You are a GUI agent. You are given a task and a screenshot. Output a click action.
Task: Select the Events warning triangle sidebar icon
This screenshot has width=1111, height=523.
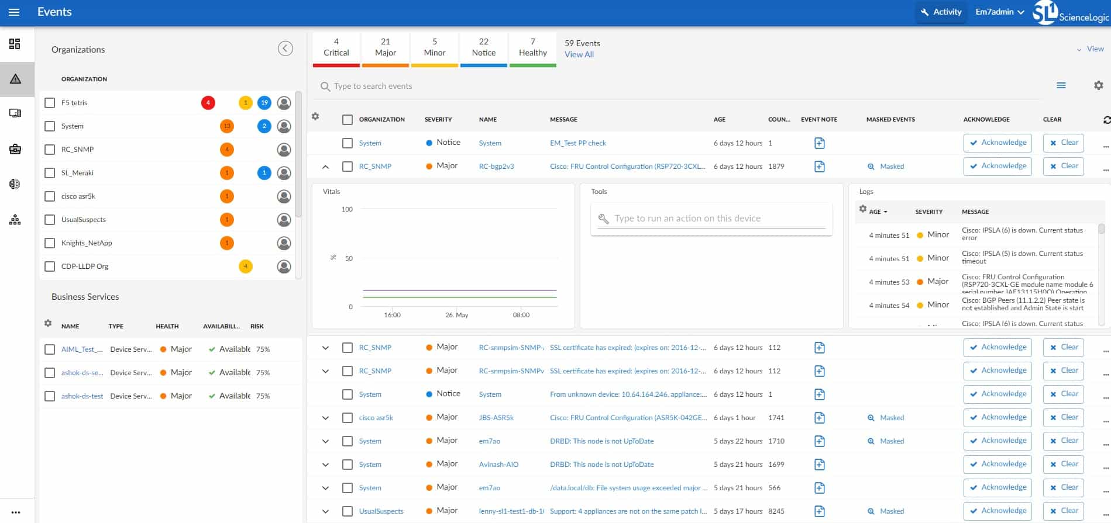tap(15, 79)
